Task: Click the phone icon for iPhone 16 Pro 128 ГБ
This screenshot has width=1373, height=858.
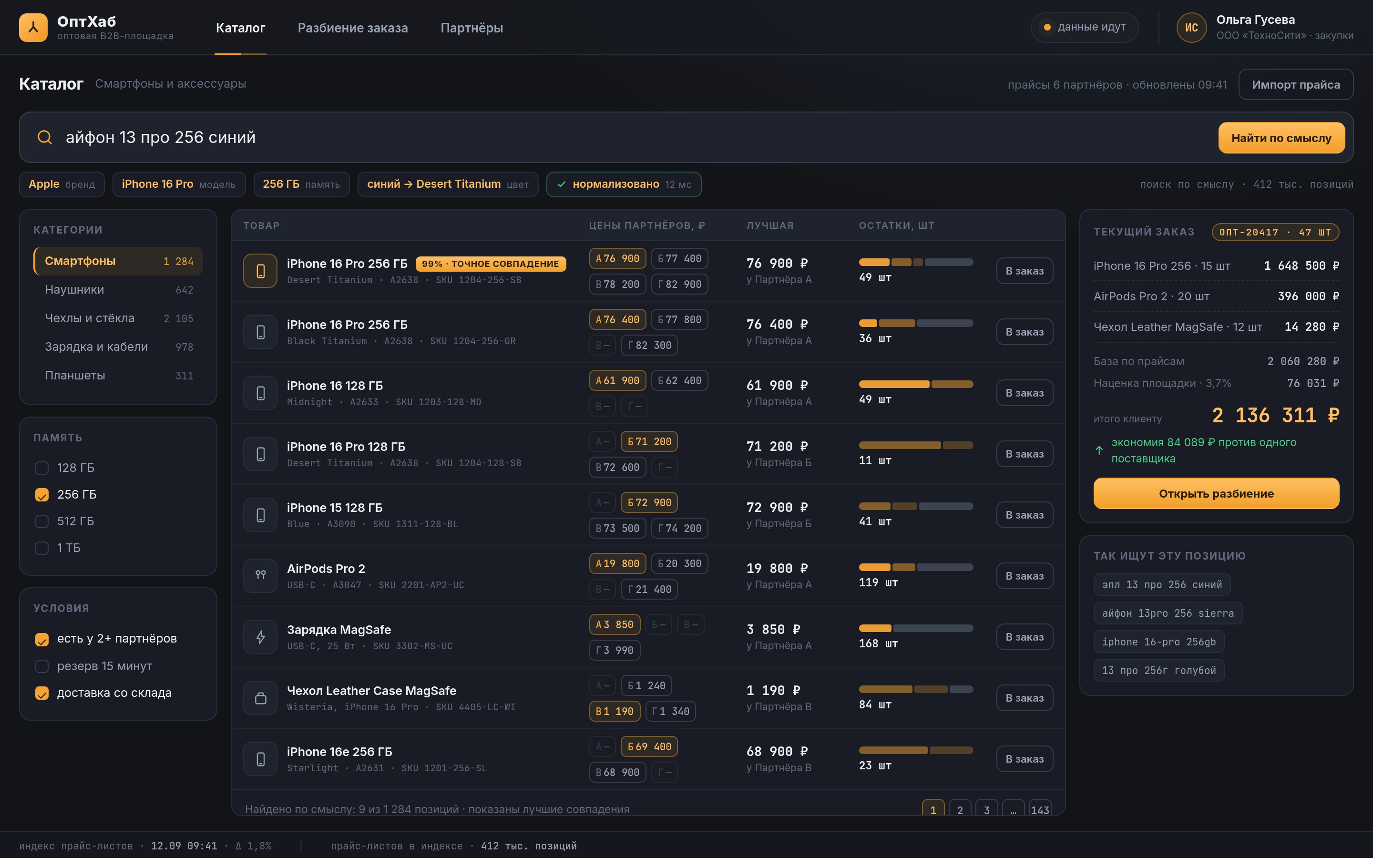Action: pos(260,454)
